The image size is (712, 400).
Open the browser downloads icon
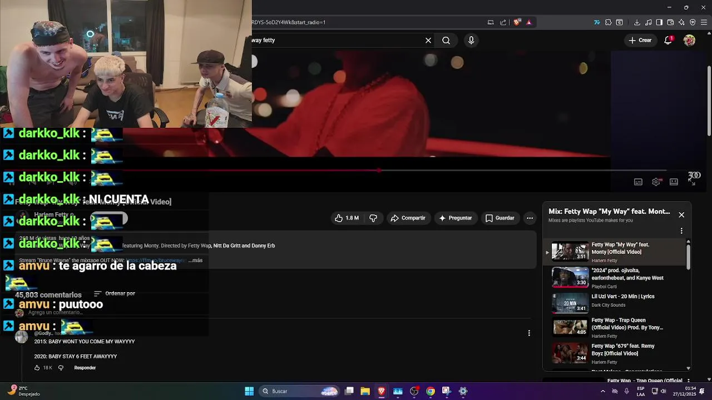637,22
